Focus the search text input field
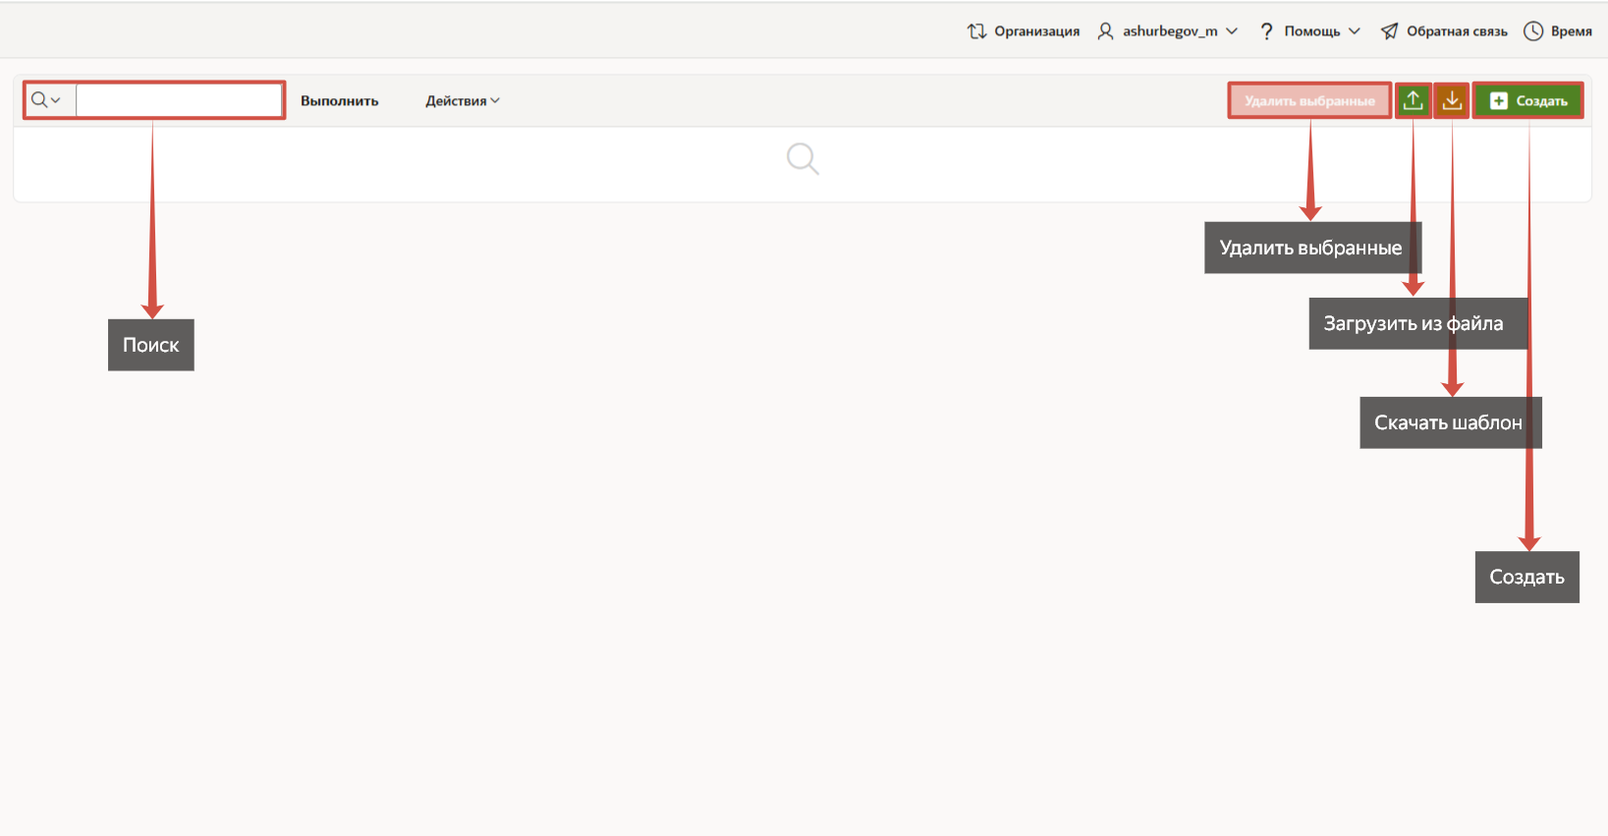1608x836 pixels. (x=180, y=100)
